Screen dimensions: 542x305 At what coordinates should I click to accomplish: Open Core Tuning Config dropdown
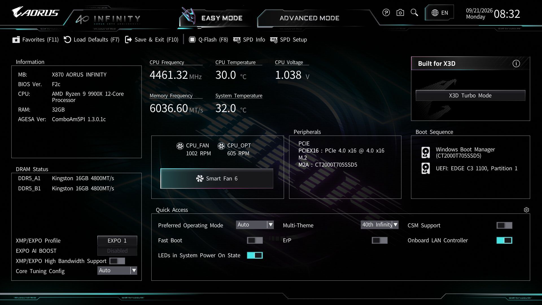pos(117,271)
